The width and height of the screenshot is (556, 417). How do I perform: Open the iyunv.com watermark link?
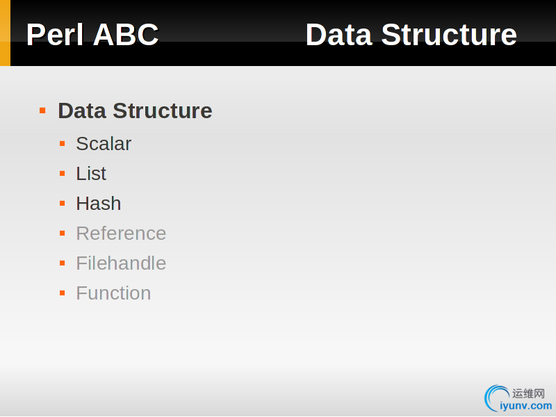[526, 405]
